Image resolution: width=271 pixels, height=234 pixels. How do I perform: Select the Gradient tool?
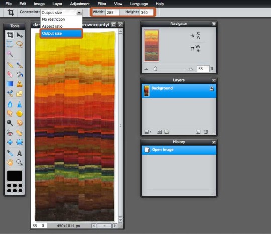10,84
